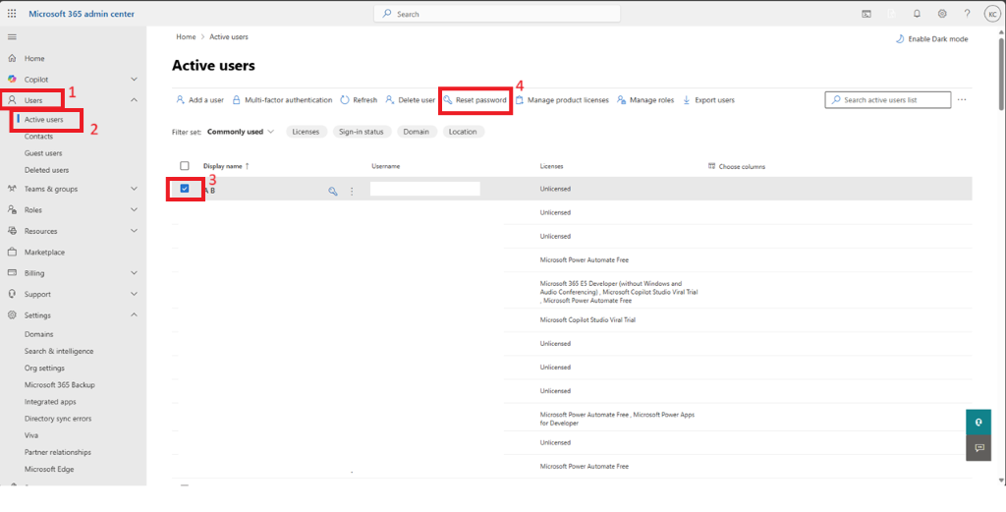The image size is (1006, 512).
Task: Click Reset password button
Action: pos(475,100)
